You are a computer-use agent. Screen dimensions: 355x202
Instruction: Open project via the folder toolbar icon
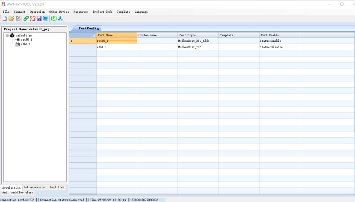tap(11, 18)
